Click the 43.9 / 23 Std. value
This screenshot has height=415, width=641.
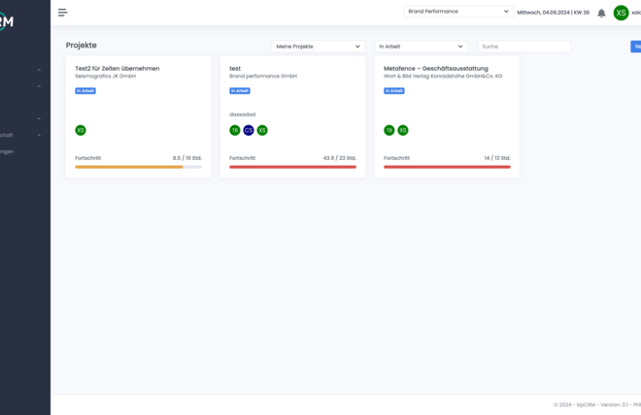(x=340, y=158)
